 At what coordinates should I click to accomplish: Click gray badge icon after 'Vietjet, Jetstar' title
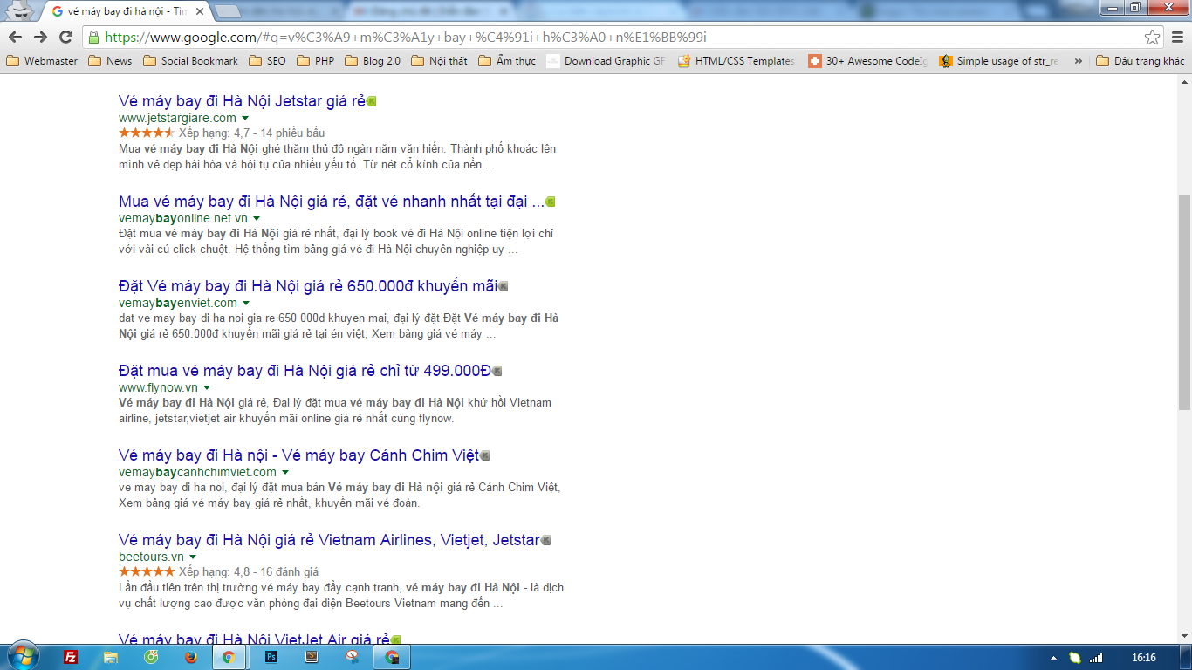point(546,540)
